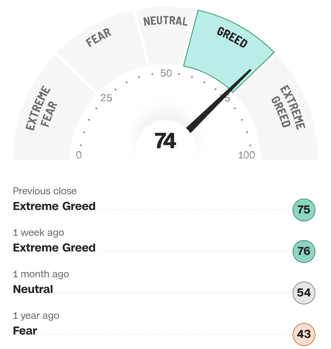Click the 1 year ago label
331x349 pixels.
36,315
